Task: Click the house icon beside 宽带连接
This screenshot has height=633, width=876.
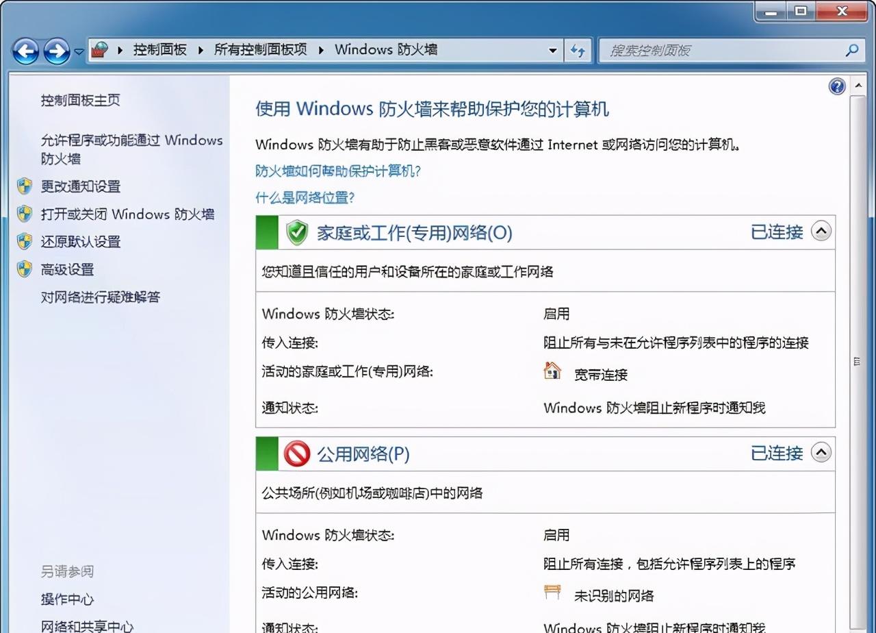Action: (552, 371)
